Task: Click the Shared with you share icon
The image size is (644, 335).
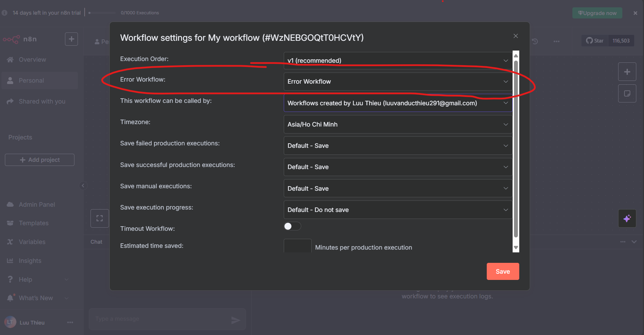Action: point(10,101)
